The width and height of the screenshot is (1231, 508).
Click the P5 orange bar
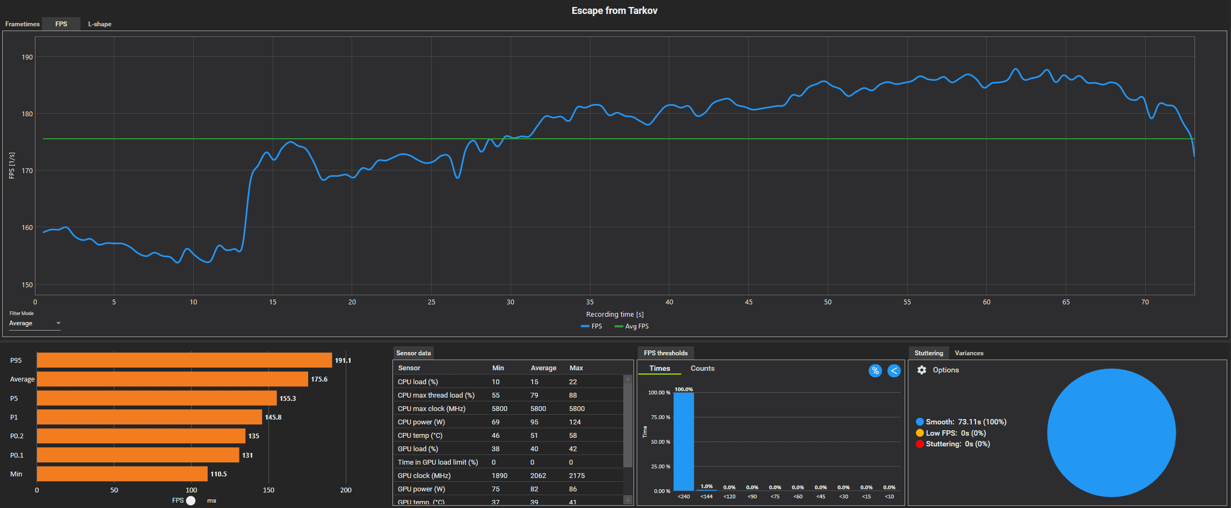[157, 398]
